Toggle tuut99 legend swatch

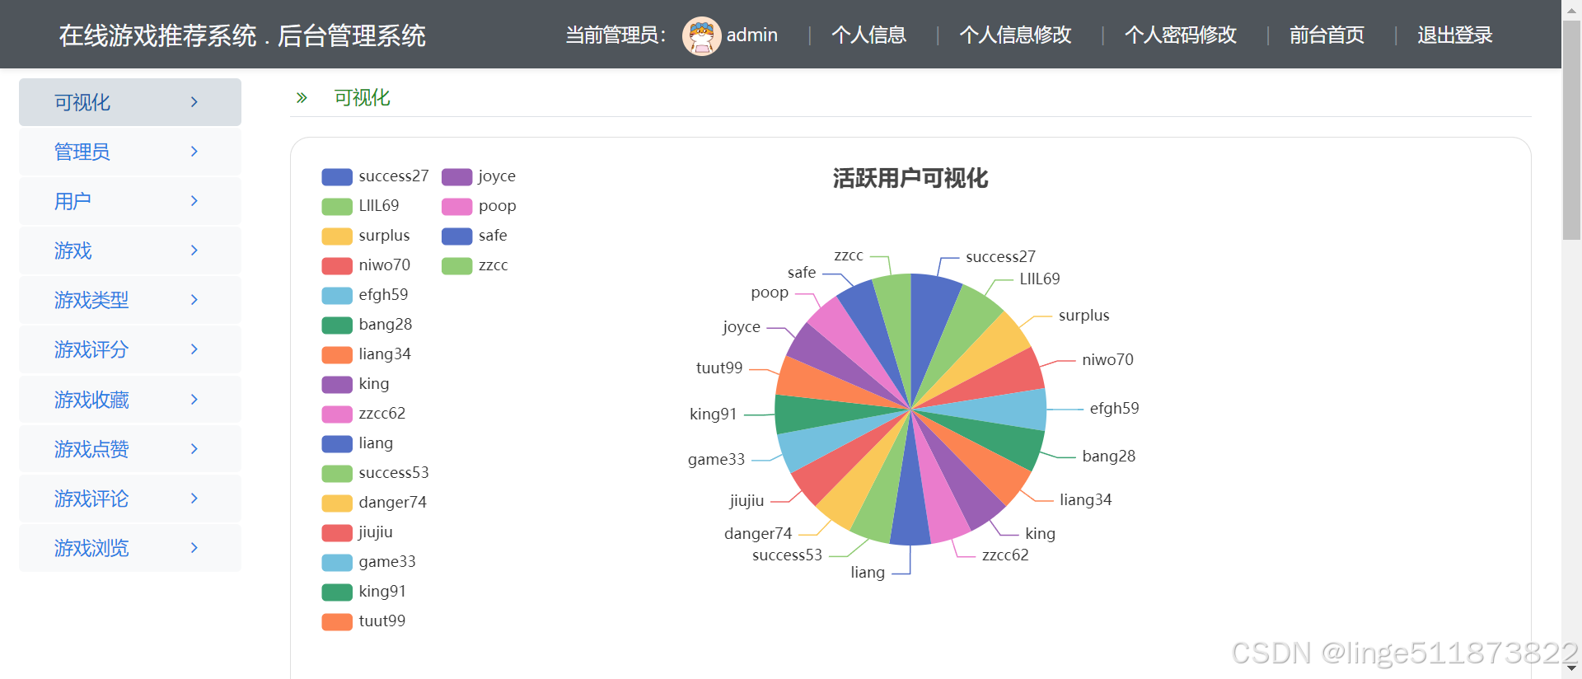click(x=337, y=621)
